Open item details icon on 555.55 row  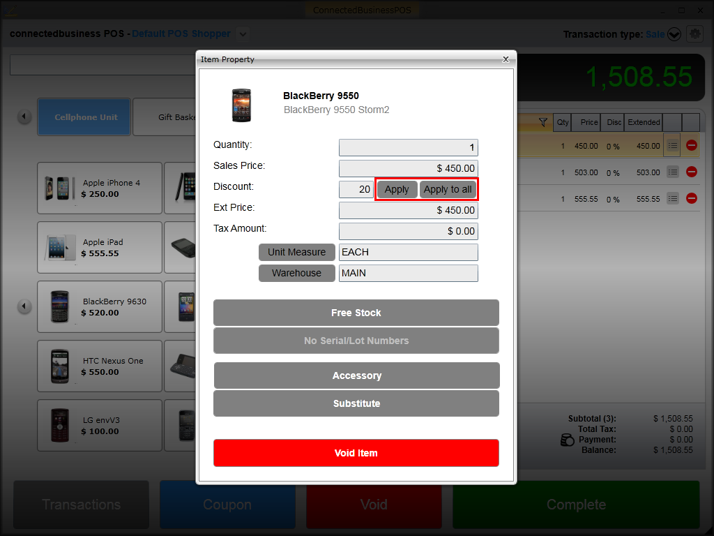(672, 198)
